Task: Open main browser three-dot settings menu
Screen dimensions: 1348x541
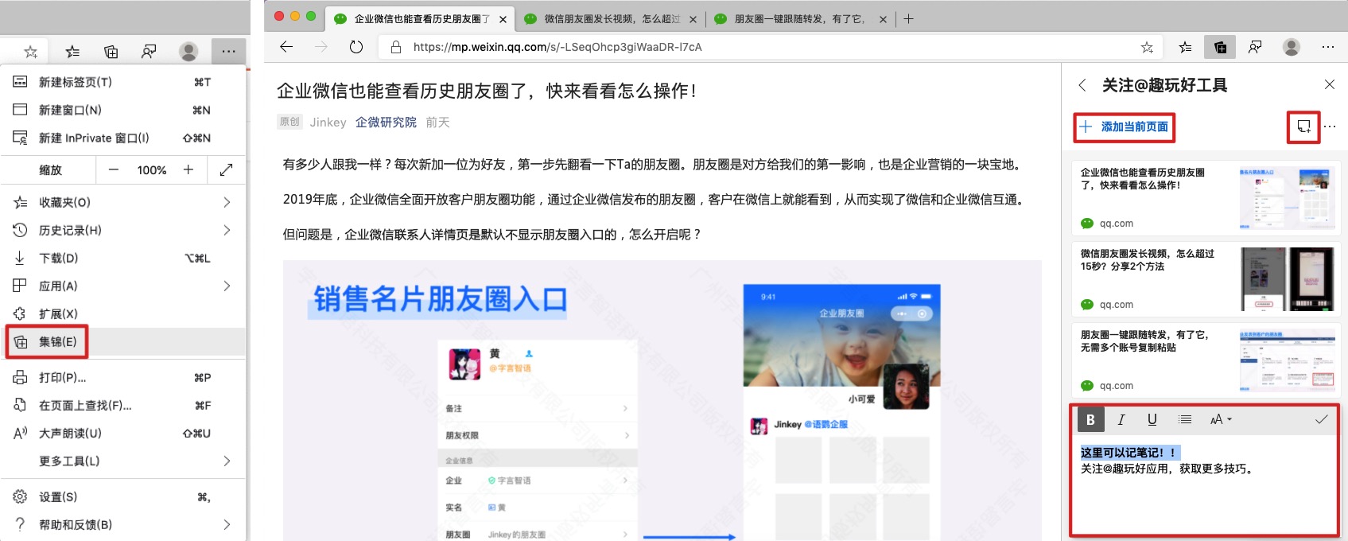Action: [1328, 47]
